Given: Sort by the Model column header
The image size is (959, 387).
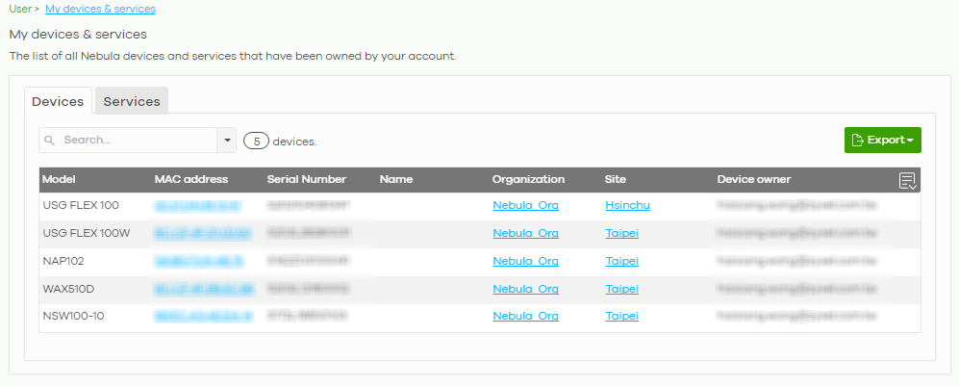Looking at the screenshot, I should [x=60, y=180].
